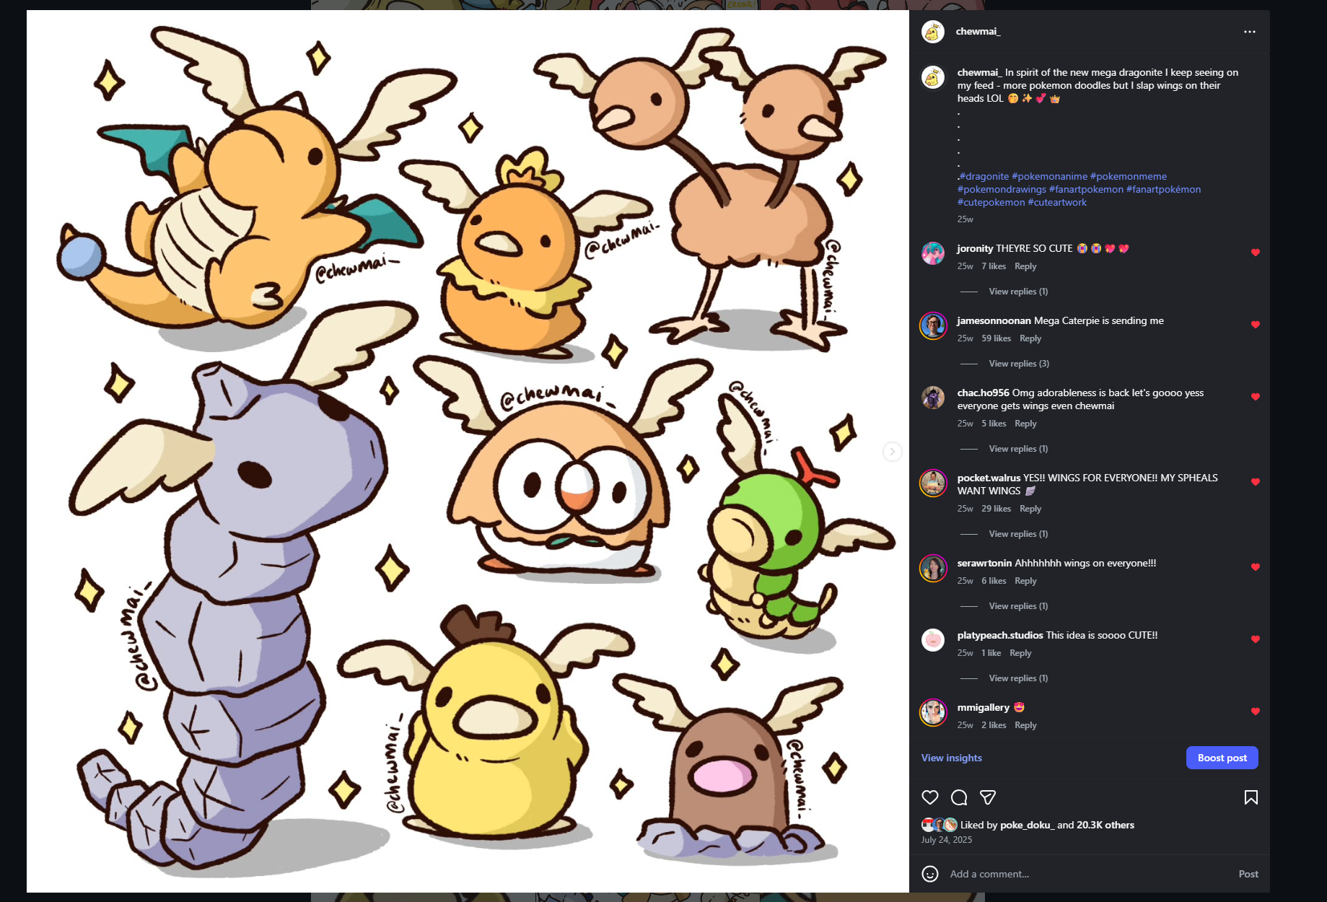Like jamesonnoonan's comment heart
The width and height of the screenshot is (1327, 902).
(x=1255, y=325)
